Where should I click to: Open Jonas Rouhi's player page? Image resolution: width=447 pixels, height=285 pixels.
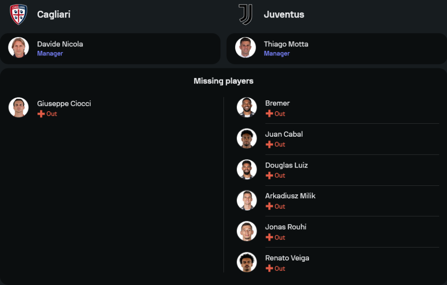pyautogui.click(x=286, y=227)
